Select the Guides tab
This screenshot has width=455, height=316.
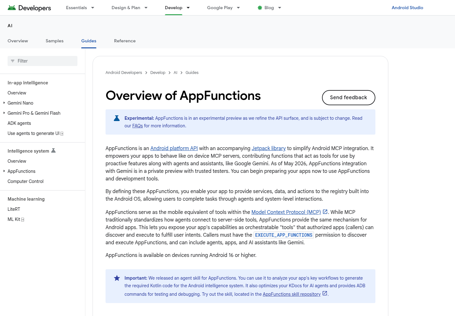click(x=89, y=41)
